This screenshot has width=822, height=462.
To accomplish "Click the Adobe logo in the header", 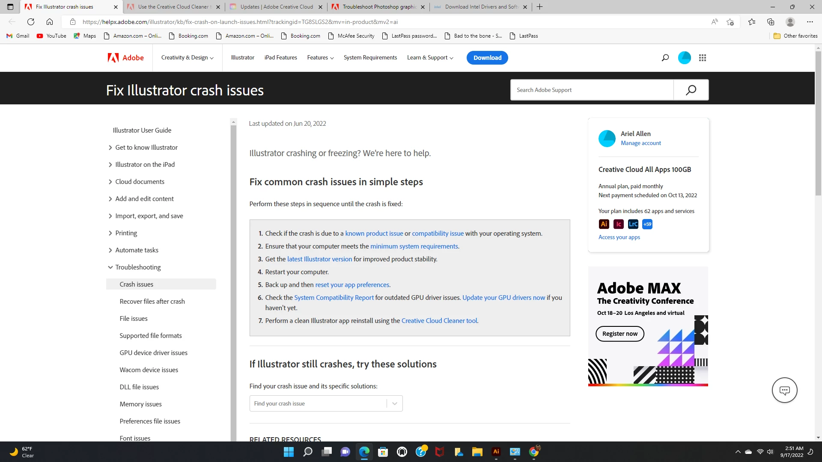I will [x=125, y=58].
